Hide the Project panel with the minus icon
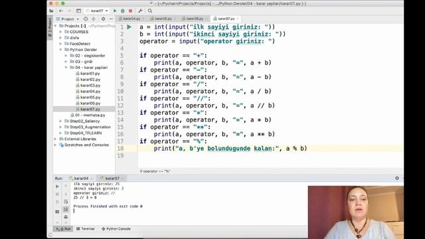Viewport: 425px width, 239px height. point(111,19)
